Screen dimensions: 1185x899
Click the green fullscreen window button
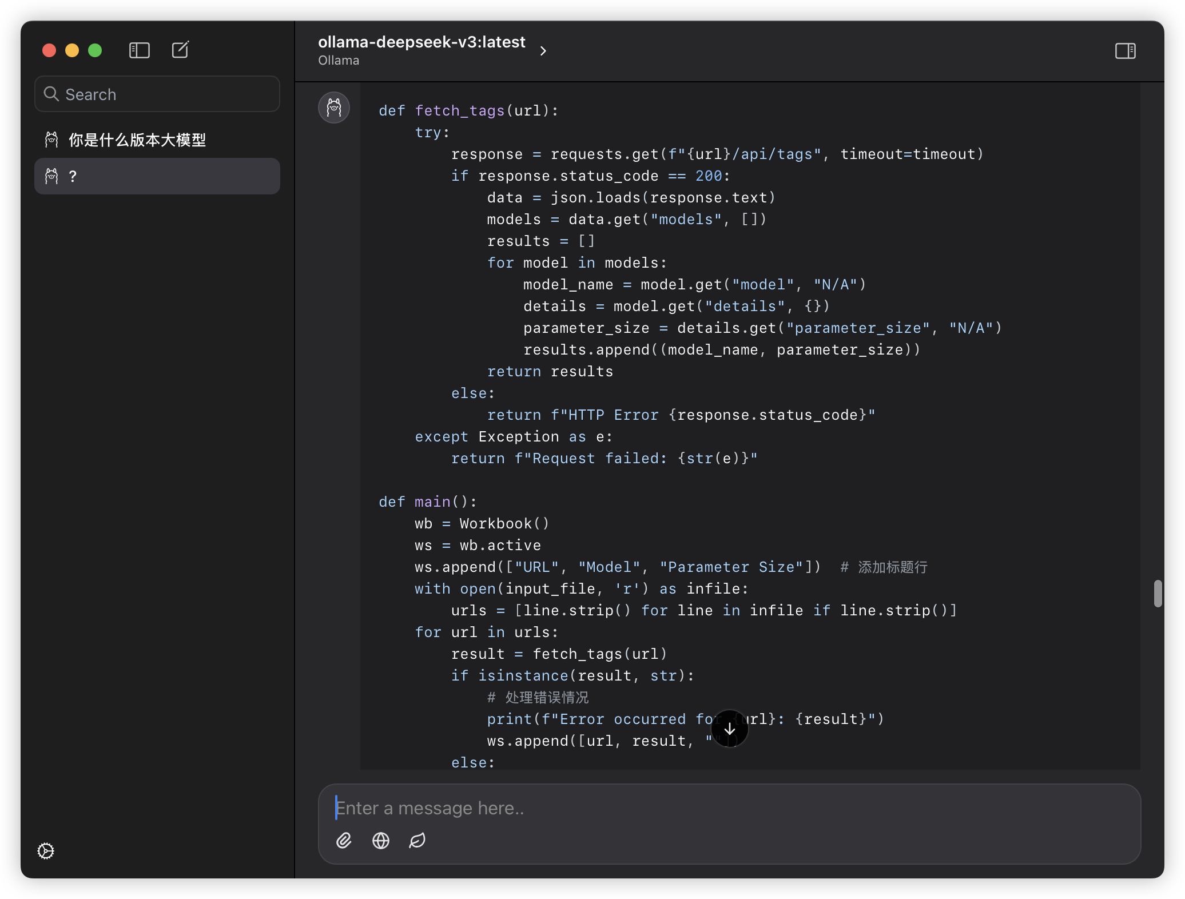coord(95,50)
